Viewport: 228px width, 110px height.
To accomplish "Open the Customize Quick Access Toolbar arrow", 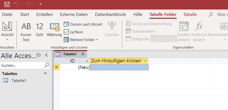I will pyautogui.click(x=41, y=4).
